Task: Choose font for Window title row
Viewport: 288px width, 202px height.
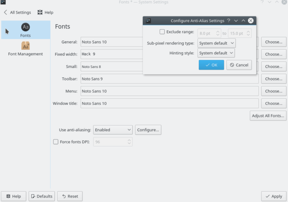Action: pyautogui.click(x=274, y=103)
